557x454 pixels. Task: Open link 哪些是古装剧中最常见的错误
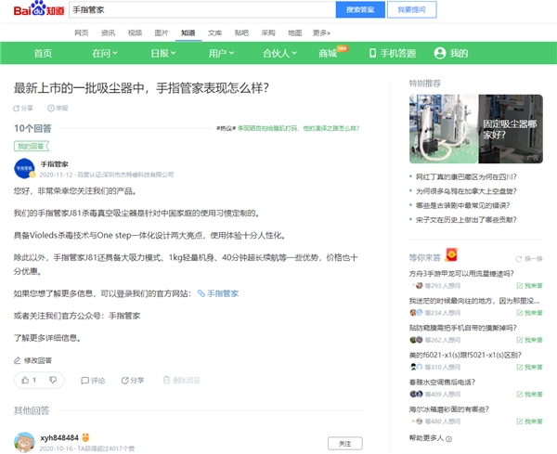tap(462, 205)
